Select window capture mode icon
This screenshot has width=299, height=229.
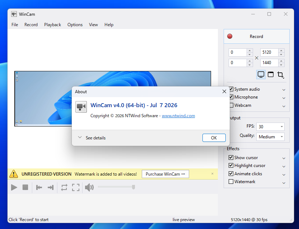point(271,75)
